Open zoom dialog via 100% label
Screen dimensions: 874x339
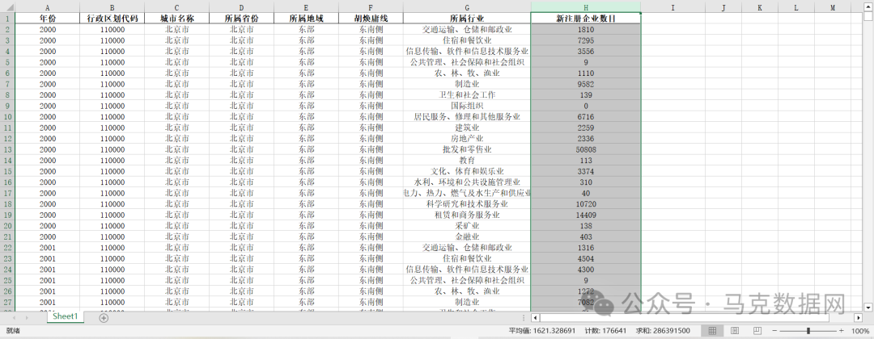pyautogui.click(x=860, y=331)
